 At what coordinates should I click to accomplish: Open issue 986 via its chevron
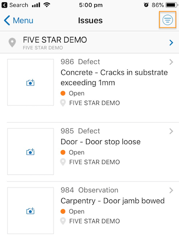click(x=171, y=62)
